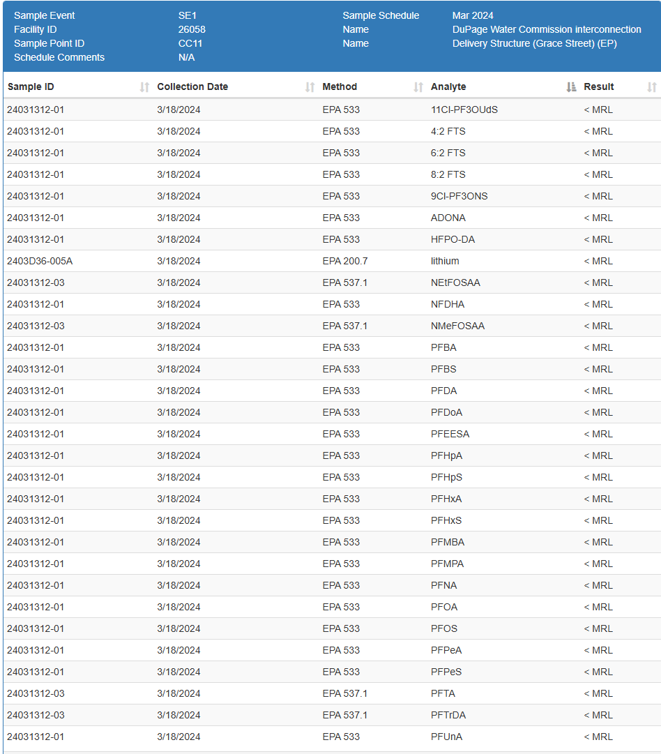This screenshot has width=661, height=754.
Task: Click the 11Cl-PF3OUdS analyte cell
Action: 464,110
